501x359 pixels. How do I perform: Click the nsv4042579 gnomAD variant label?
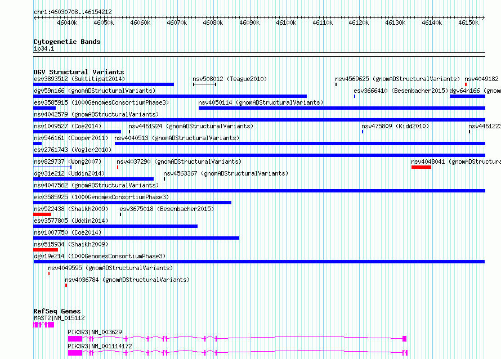tap(96, 114)
